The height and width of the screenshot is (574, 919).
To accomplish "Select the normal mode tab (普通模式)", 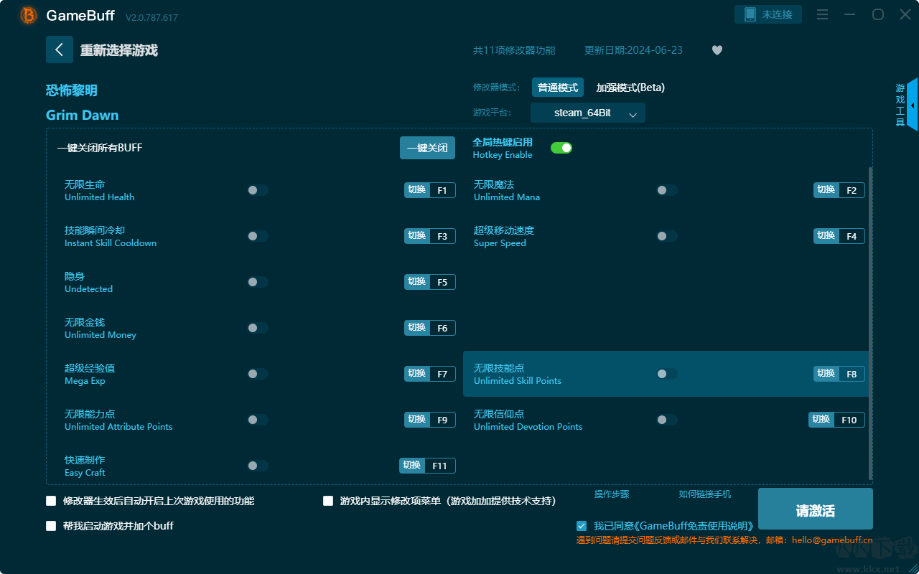I will tap(557, 88).
